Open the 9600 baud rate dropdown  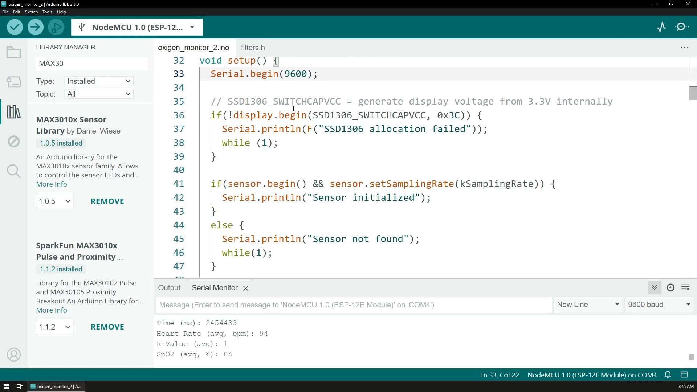tap(659, 305)
